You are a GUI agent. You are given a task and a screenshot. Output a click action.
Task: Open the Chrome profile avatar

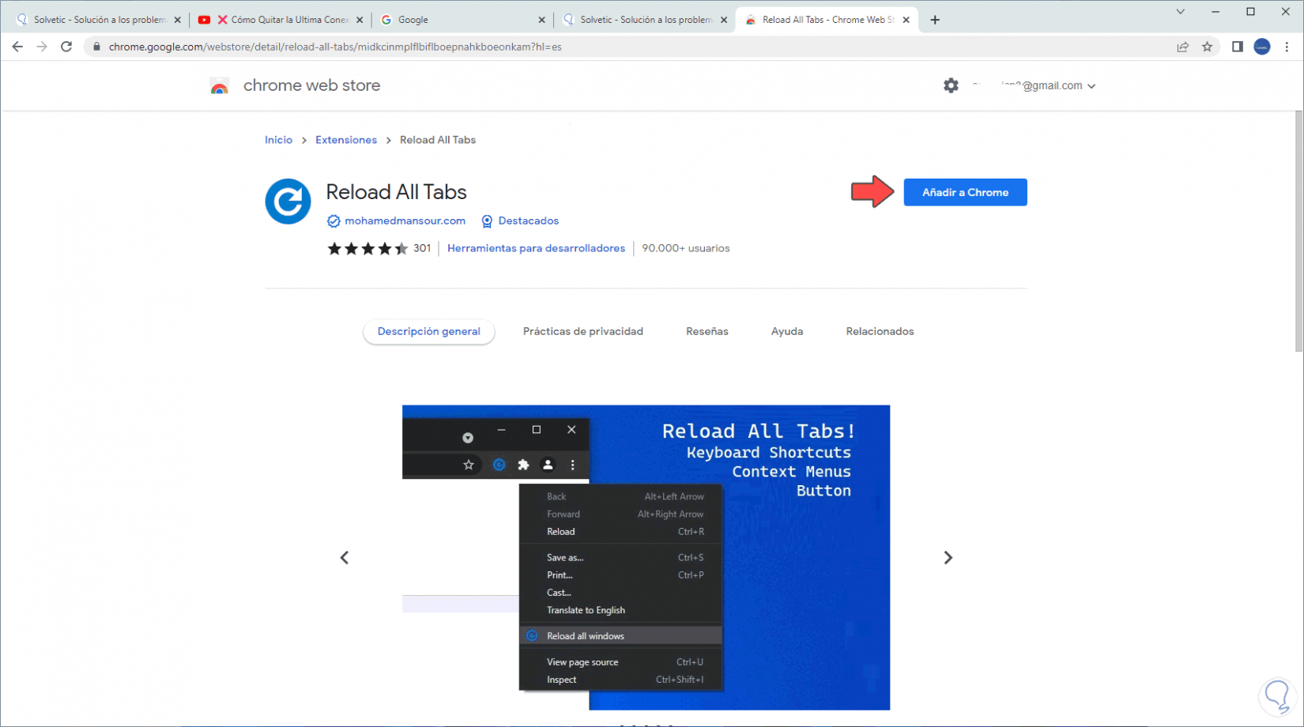[1262, 47]
